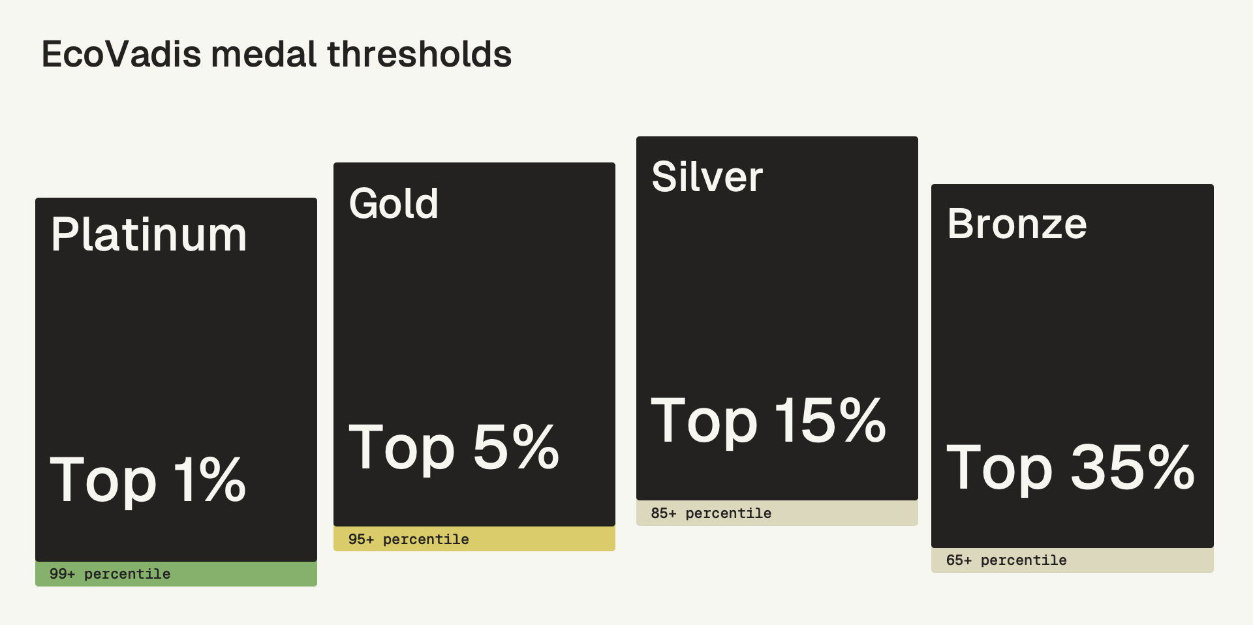Viewport: 1253px width, 625px height.
Task: Click the Top 15% text
Action: [x=768, y=421]
